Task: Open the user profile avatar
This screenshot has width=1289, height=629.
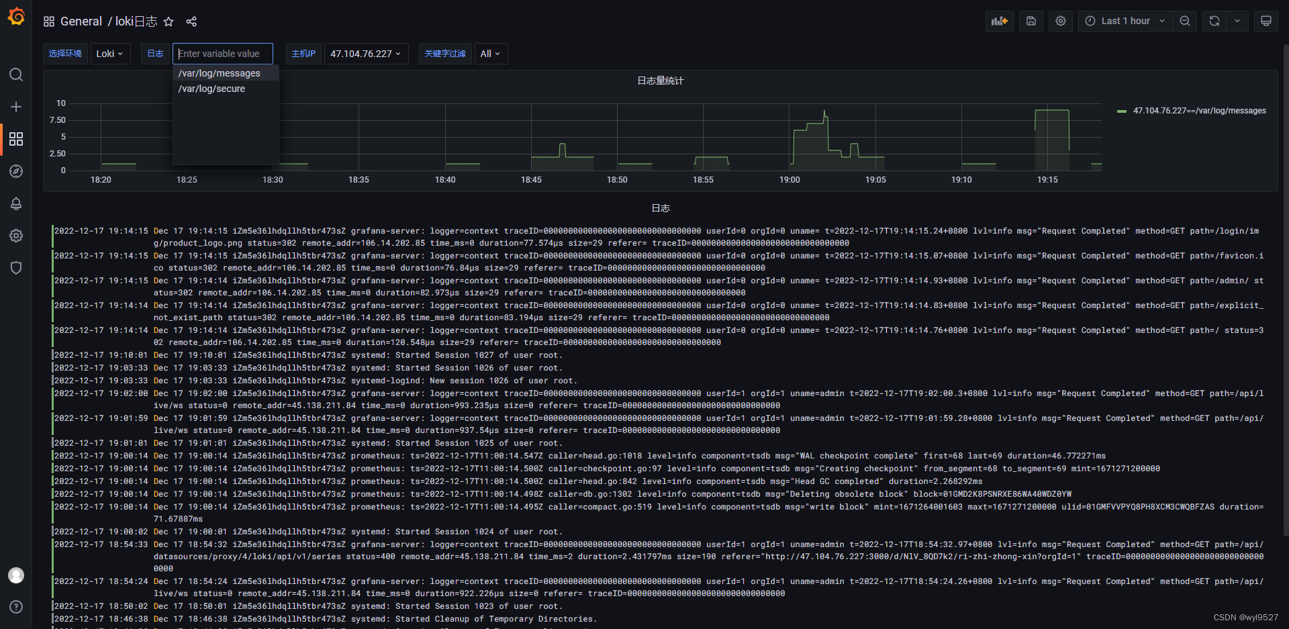Action: pyautogui.click(x=16, y=575)
